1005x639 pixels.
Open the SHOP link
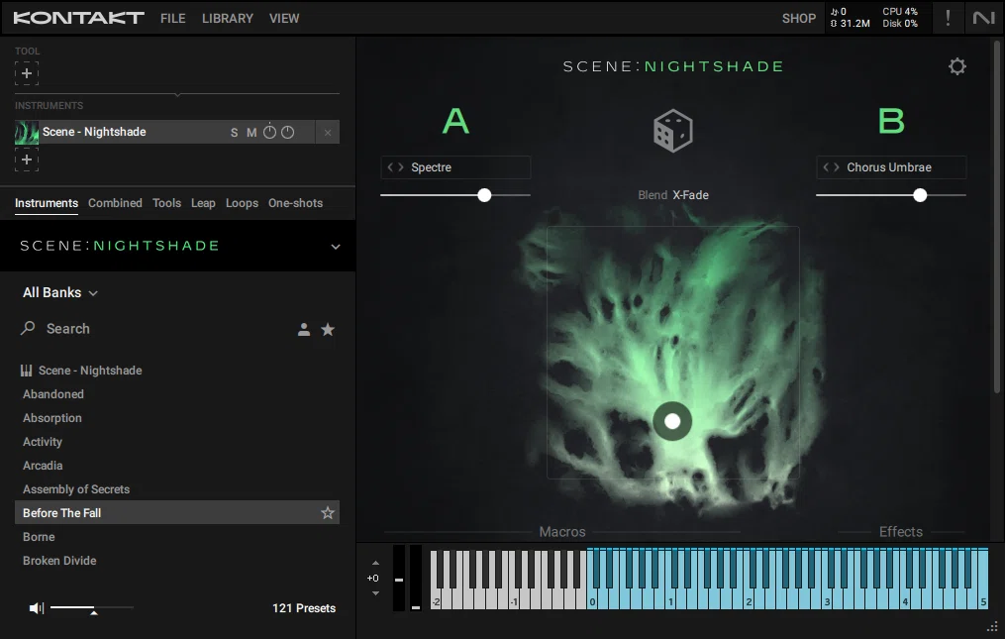pos(799,19)
